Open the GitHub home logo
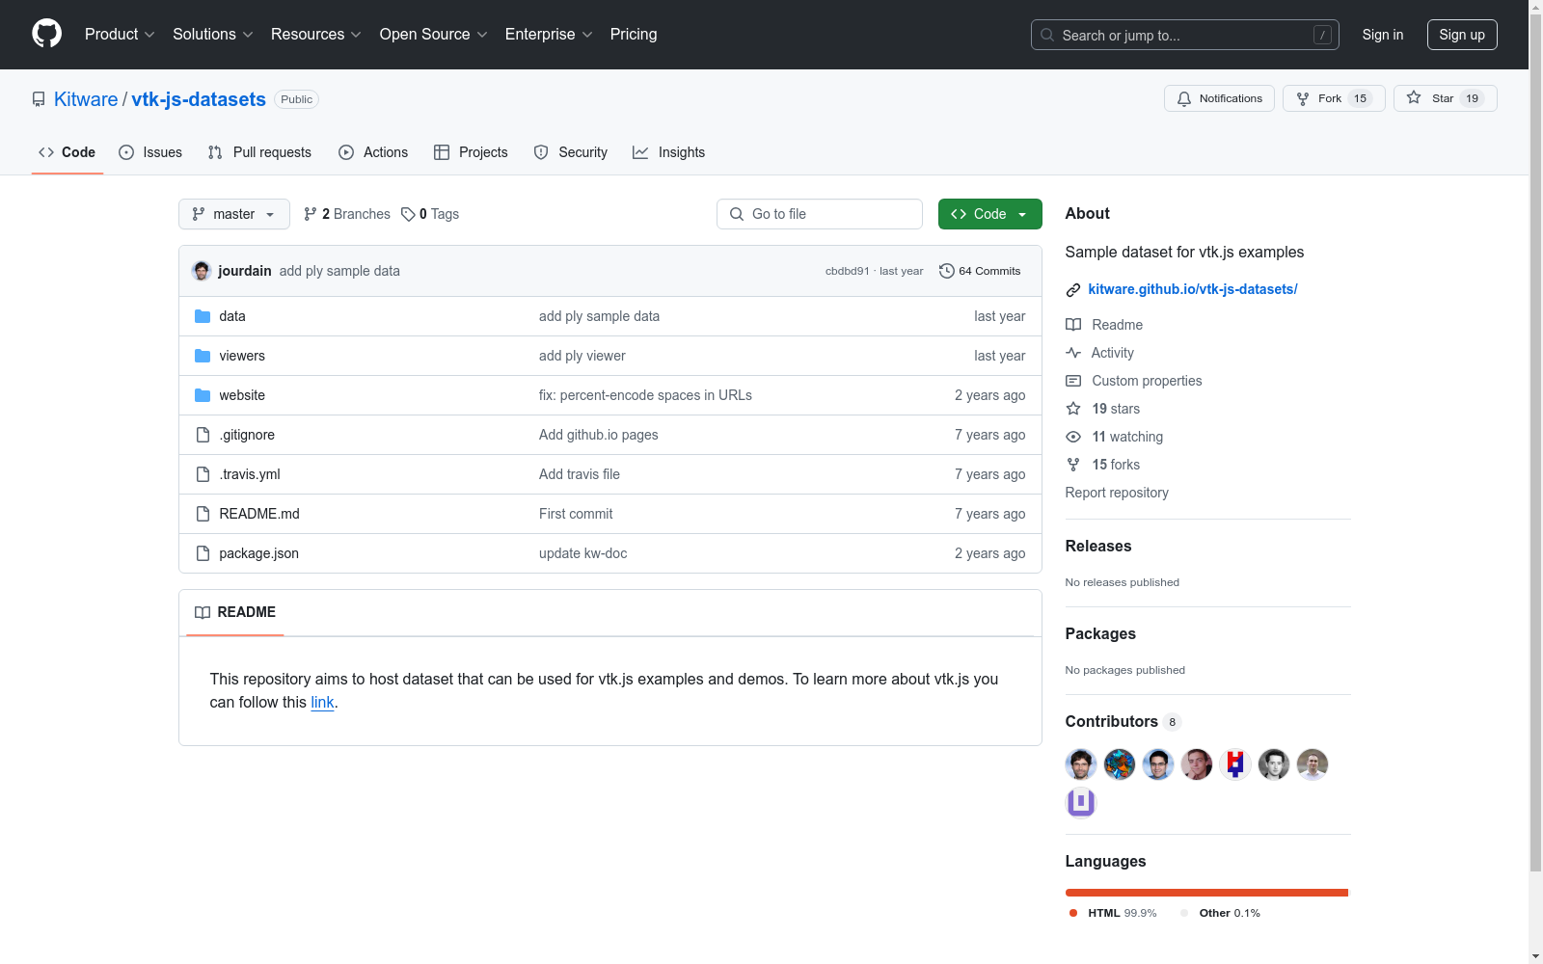The height and width of the screenshot is (964, 1543). (46, 34)
